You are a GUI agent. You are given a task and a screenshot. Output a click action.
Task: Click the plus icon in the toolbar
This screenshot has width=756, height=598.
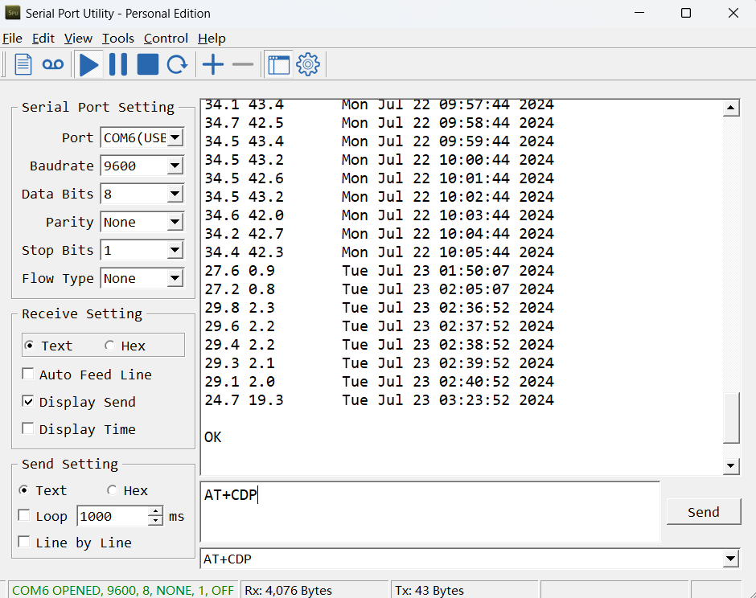[212, 64]
